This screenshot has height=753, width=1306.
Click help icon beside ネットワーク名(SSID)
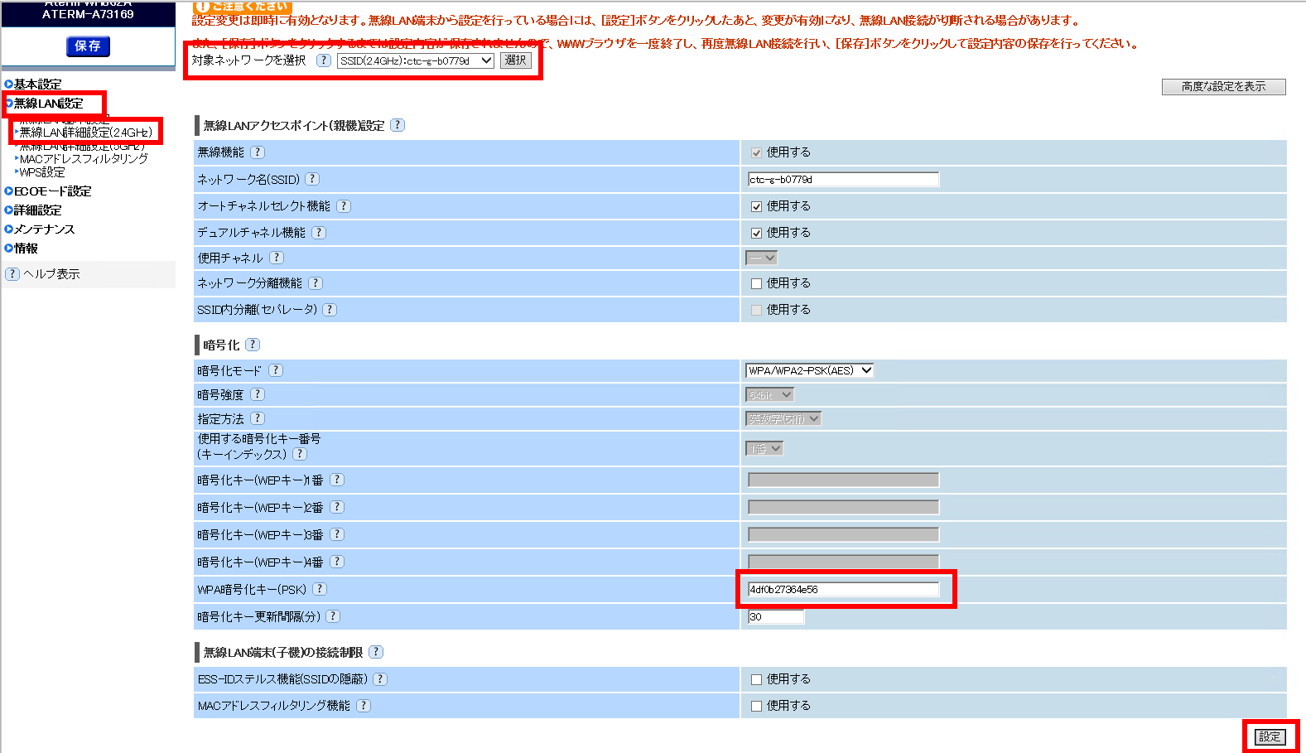[312, 179]
